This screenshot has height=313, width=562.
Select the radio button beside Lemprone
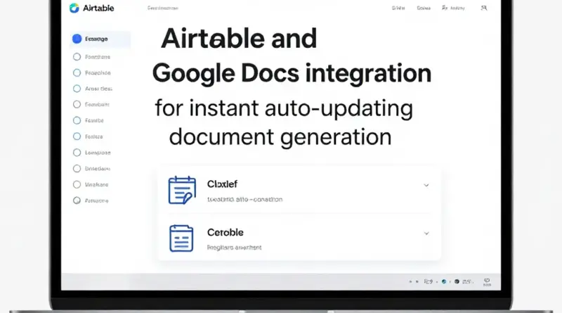77,153
